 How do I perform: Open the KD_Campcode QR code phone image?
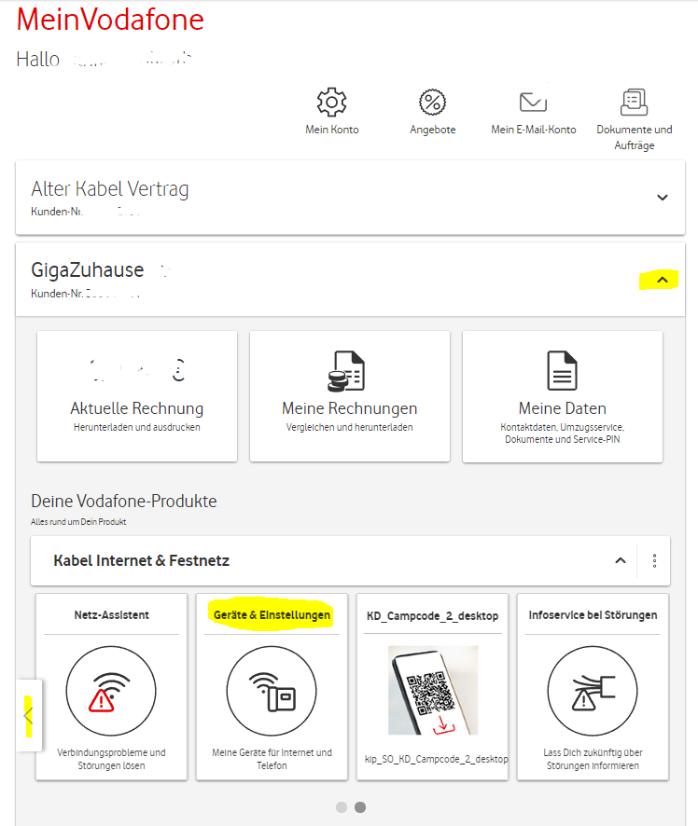[x=433, y=690]
